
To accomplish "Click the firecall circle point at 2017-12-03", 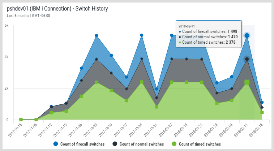I will tap(97, 35).
